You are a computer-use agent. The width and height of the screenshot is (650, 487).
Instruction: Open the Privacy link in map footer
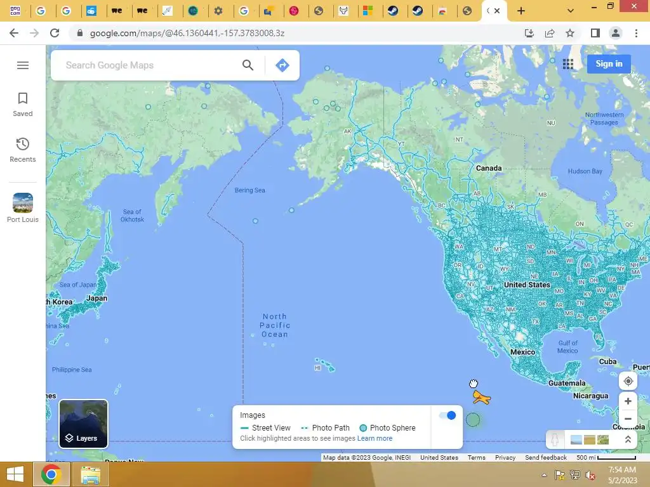coord(505,458)
